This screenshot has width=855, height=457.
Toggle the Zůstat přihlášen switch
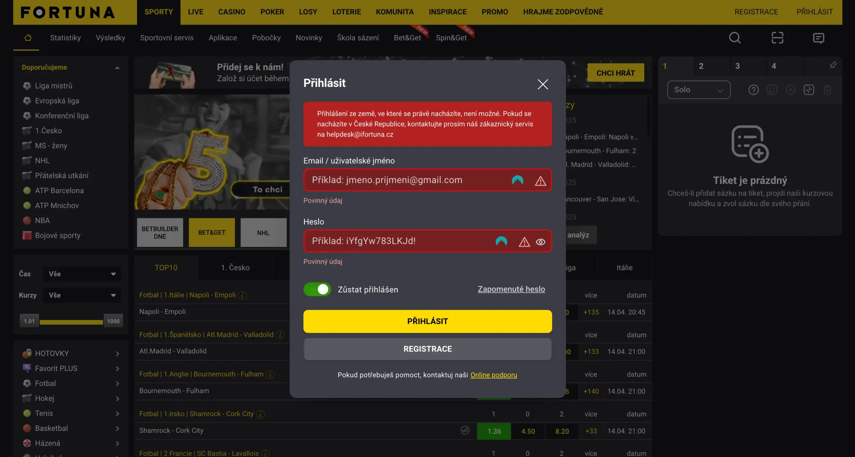[317, 289]
